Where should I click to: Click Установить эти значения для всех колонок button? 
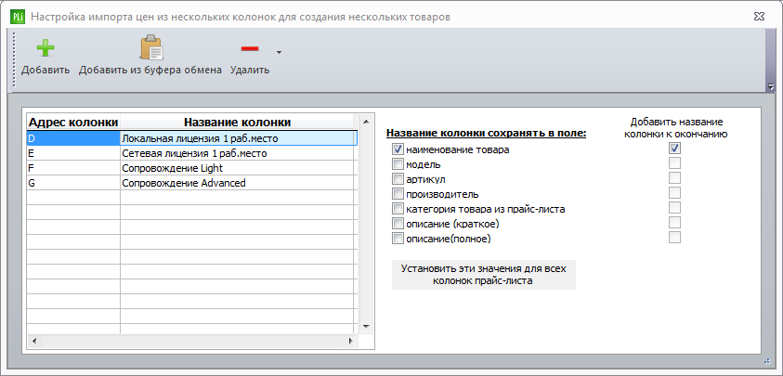coord(484,274)
